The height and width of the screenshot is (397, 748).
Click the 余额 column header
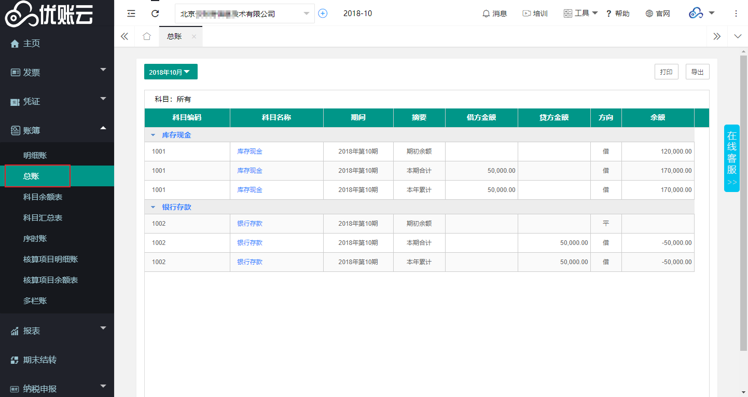(x=658, y=118)
